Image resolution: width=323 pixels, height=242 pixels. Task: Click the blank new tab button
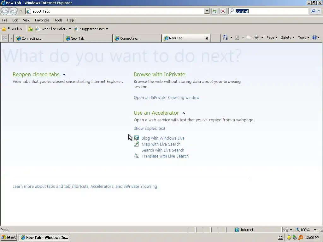click(216, 38)
